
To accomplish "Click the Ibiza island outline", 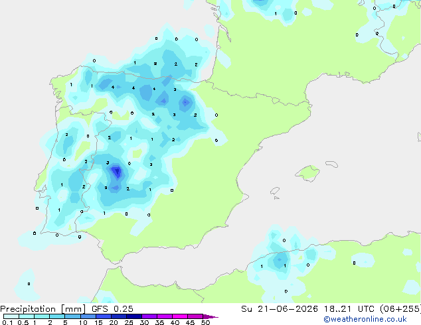I will pyautogui.click(x=275, y=191).
